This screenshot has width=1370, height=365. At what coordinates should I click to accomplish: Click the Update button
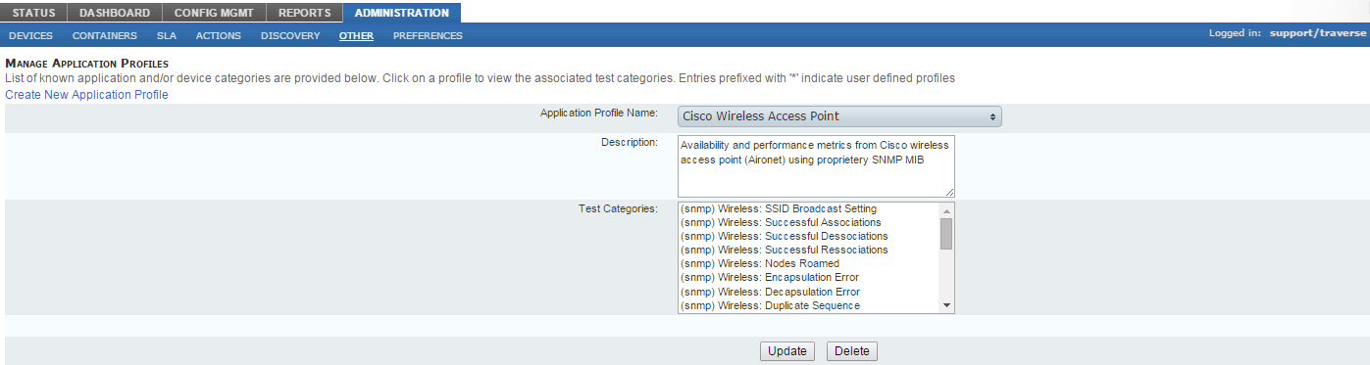click(787, 351)
